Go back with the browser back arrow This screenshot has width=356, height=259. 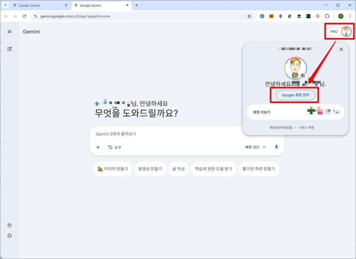[x=6, y=16]
